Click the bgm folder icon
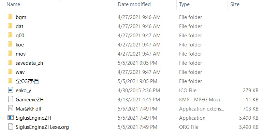Screen dimensions: 277x139 (x=10, y=17)
